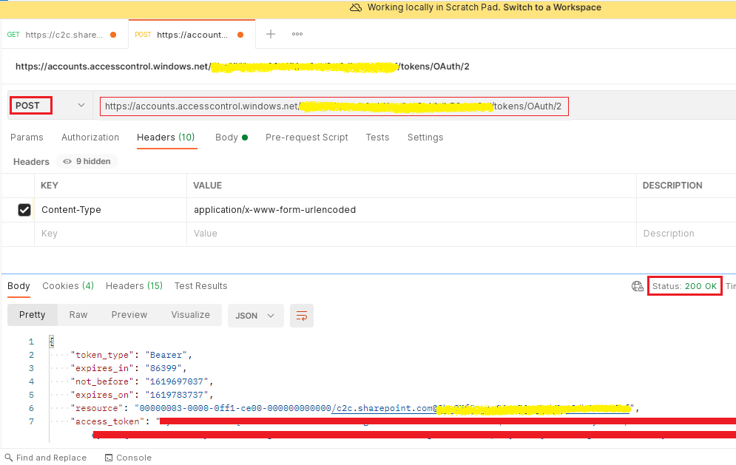736x465 pixels.
Task: Switch to the Authorization tab
Action: click(x=90, y=137)
